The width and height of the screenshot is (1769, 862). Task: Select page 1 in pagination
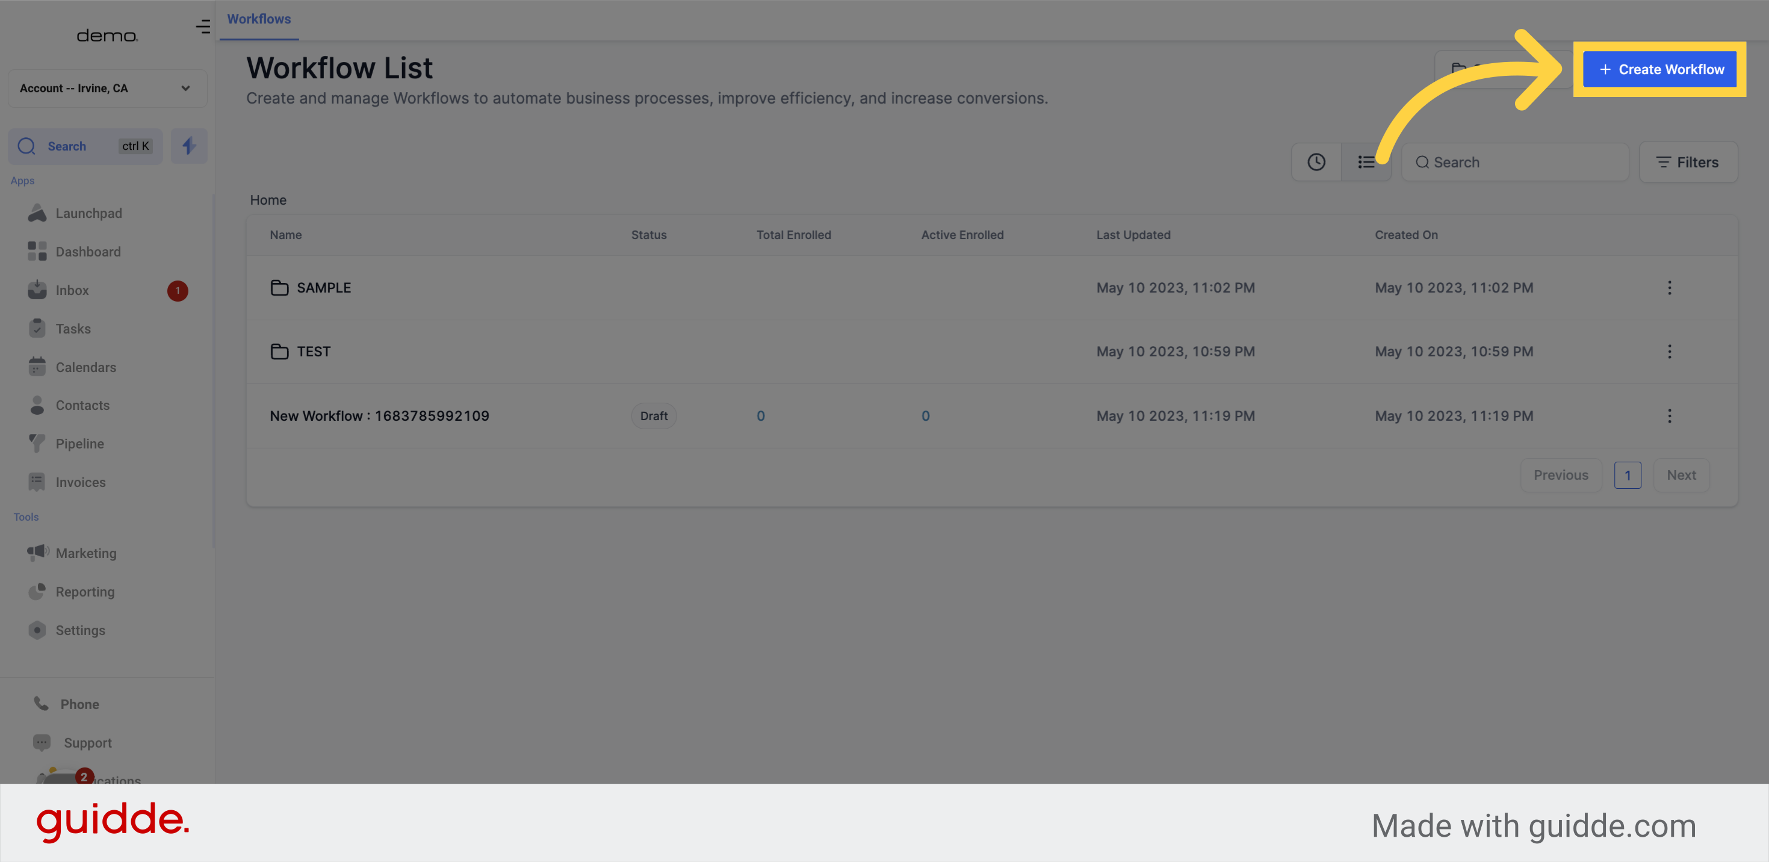click(1628, 476)
